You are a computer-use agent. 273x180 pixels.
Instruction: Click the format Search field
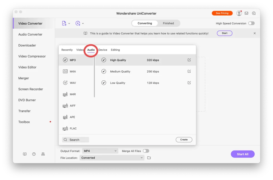(76, 140)
